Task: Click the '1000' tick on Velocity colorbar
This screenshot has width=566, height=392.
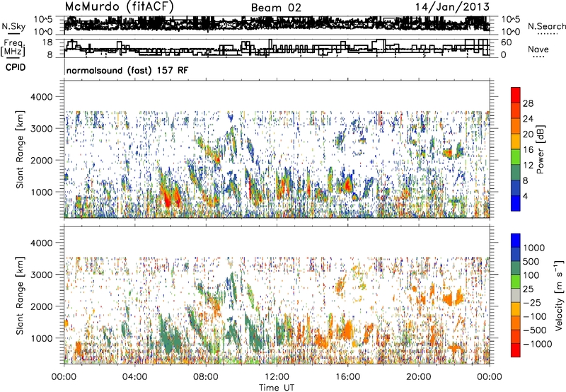Action: click(534, 248)
